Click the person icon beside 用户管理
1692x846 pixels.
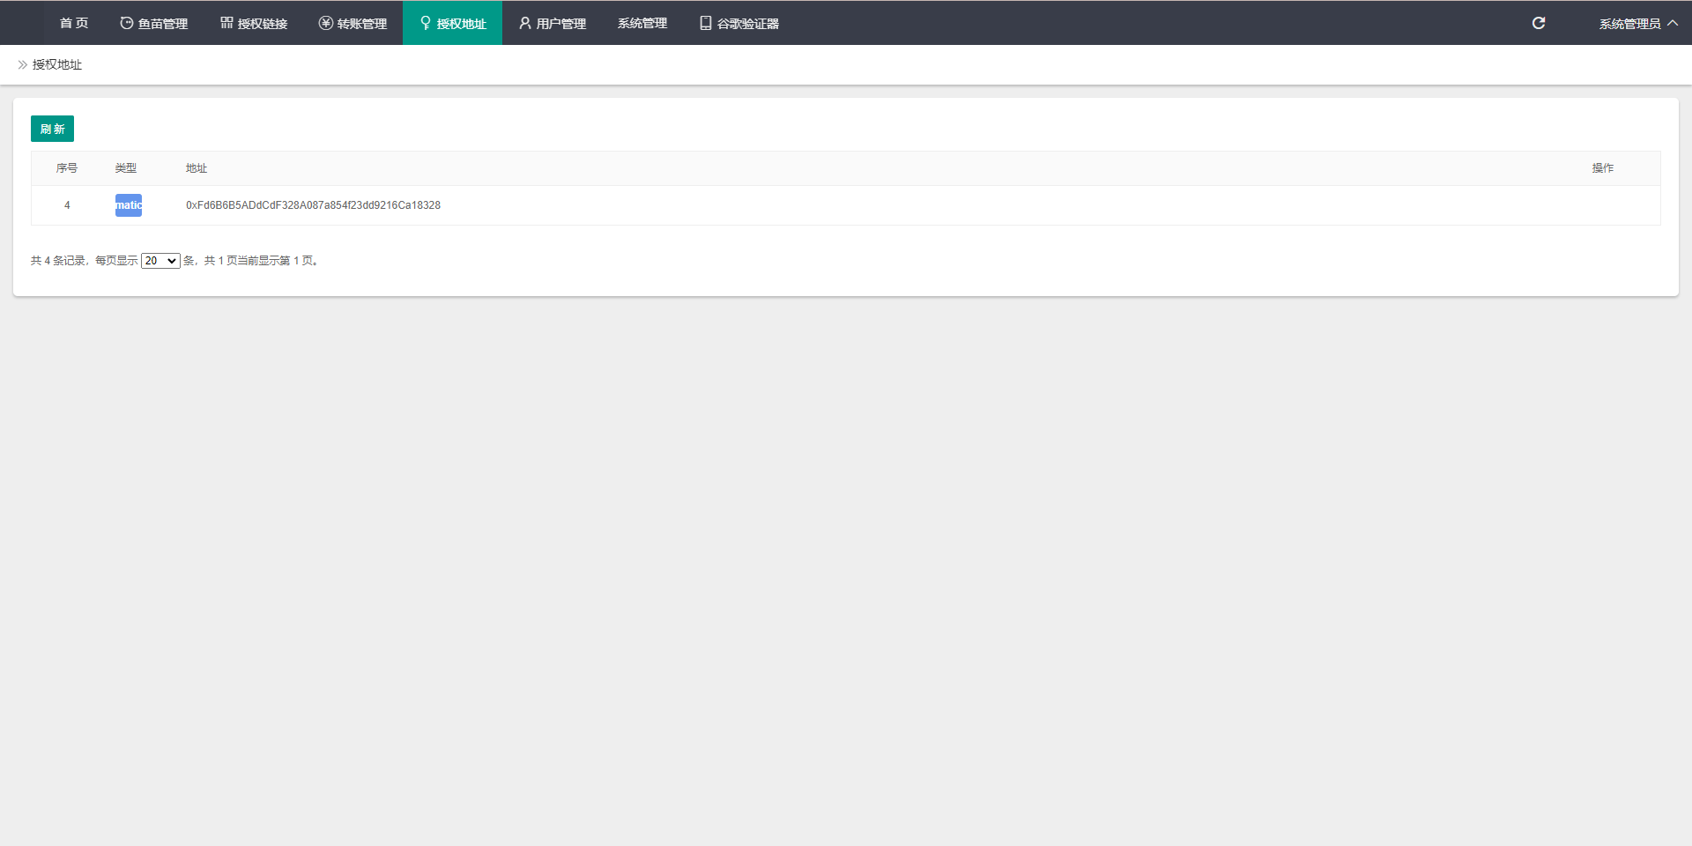525,23
